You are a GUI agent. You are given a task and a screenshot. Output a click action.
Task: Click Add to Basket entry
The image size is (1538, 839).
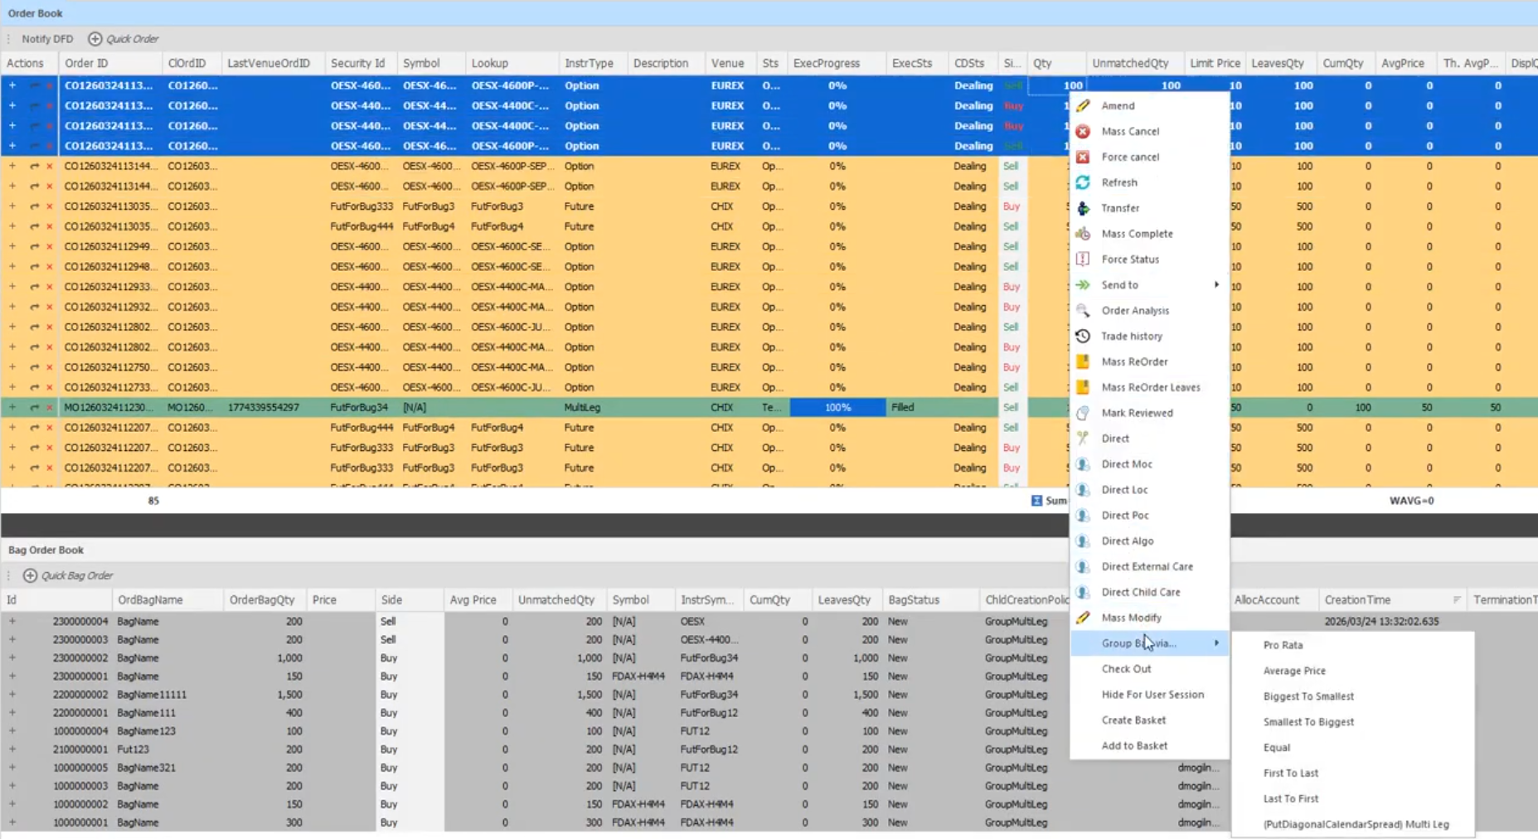pos(1134,746)
